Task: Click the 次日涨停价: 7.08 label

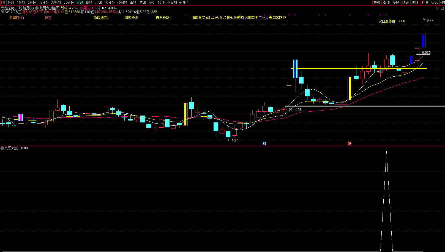Action: point(392,21)
